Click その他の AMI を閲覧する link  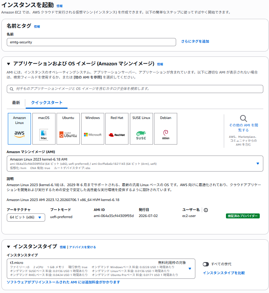coord(243,127)
